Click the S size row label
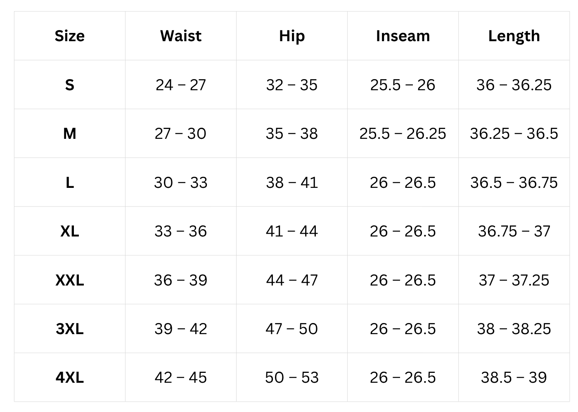 point(70,85)
